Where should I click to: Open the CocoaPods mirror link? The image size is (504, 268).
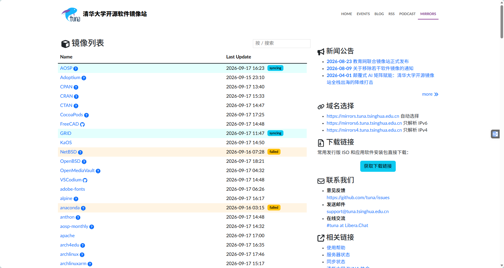[72, 115]
